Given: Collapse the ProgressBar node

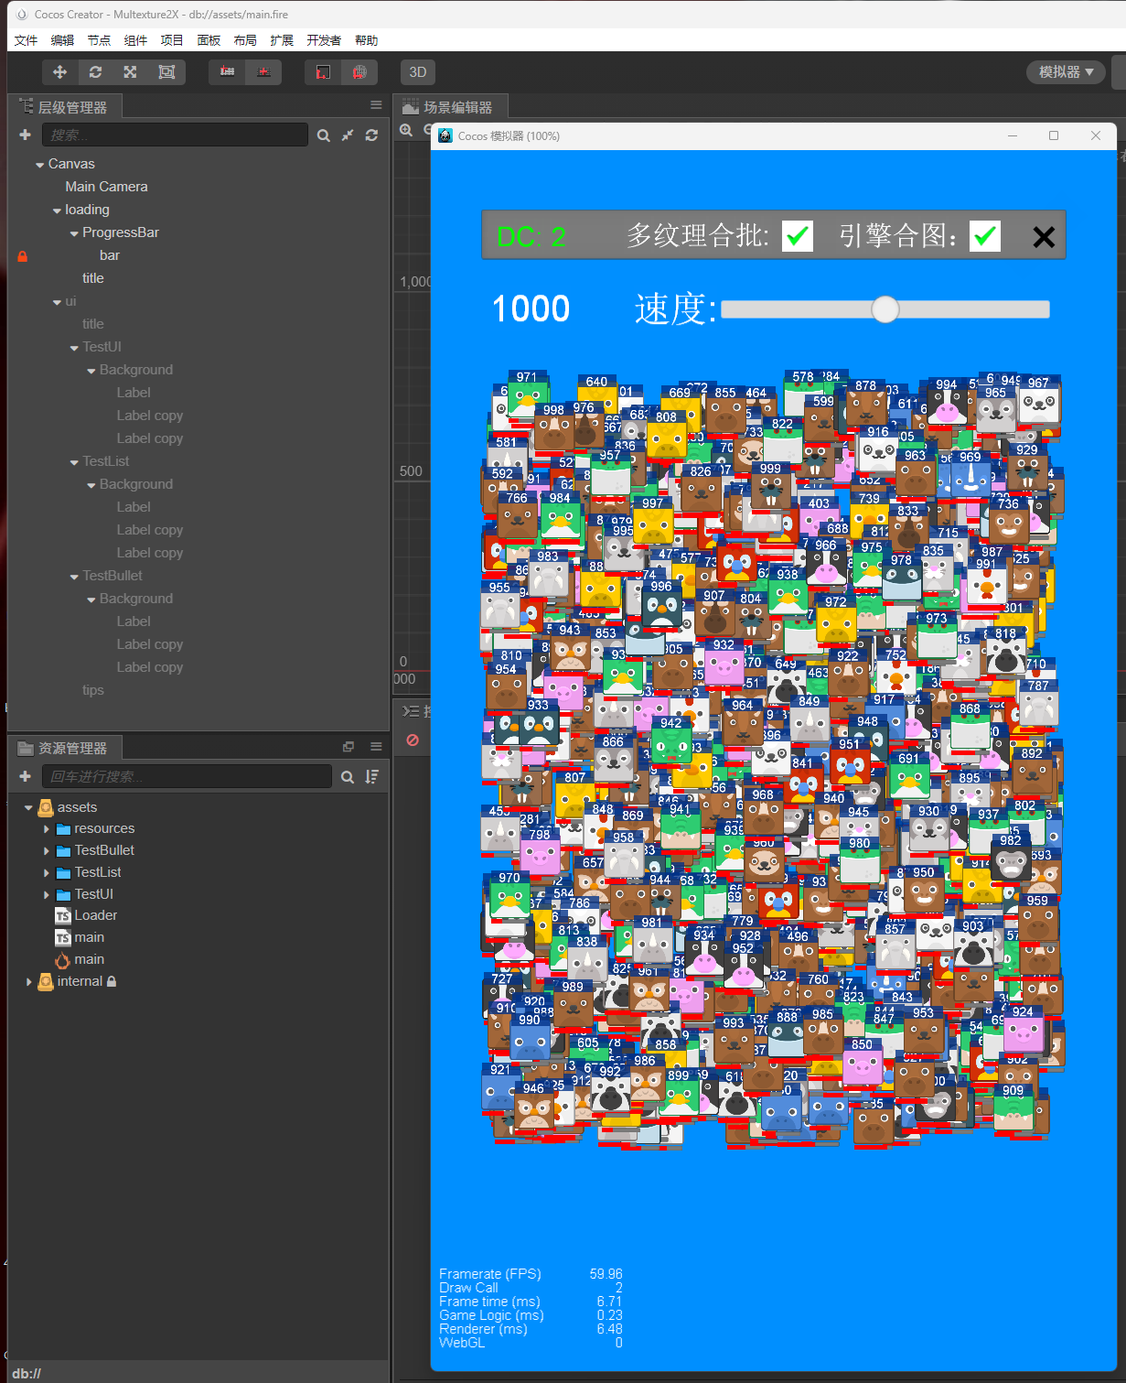Looking at the screenshot, I should click(x=74, y=233).
